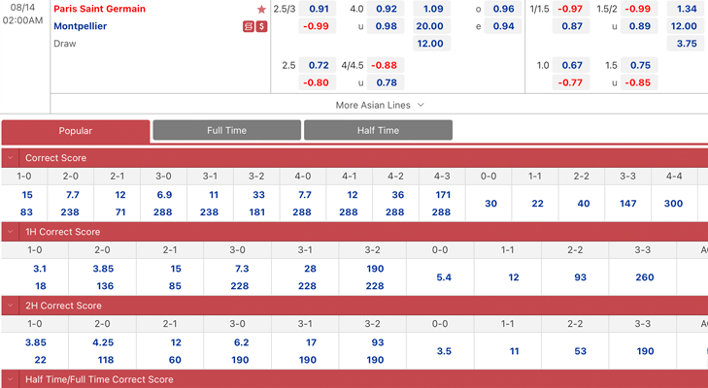Open Montpellier team link
This screenshot has width=708, height=388.
(x=81, y=26)
